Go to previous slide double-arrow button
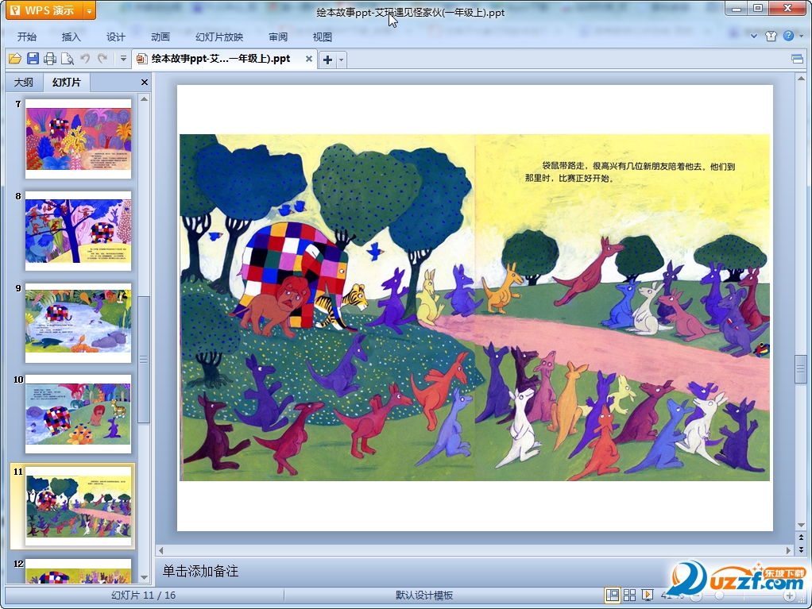The width and height of the screenshot is (812, 609). click(x=801, y=538)
